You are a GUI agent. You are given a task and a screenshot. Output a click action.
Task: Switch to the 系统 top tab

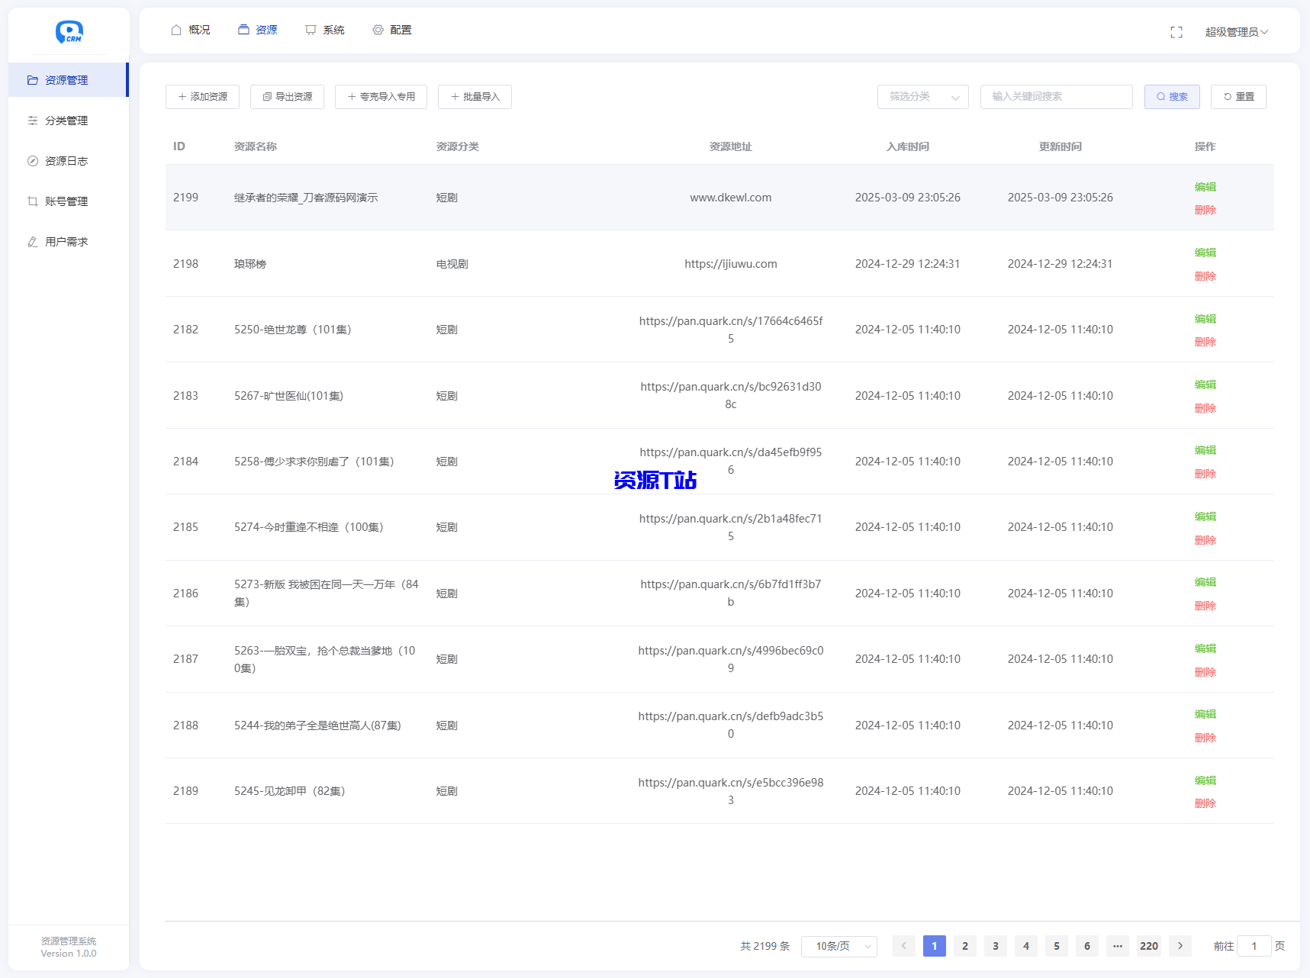click(325, 30)
